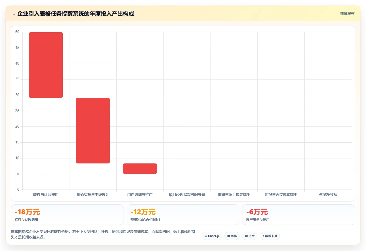This screenshot has height=251, width=366.
Task: Click the 逾期与返工损失减少 axis label
Action: click(234, 195)
